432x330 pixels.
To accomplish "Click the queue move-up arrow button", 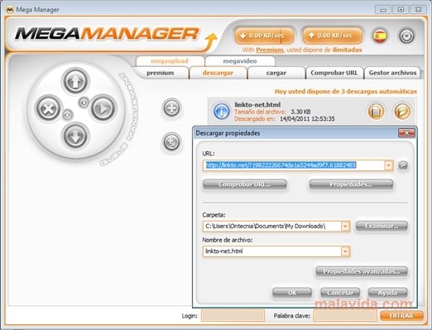I will pos(75,81).
